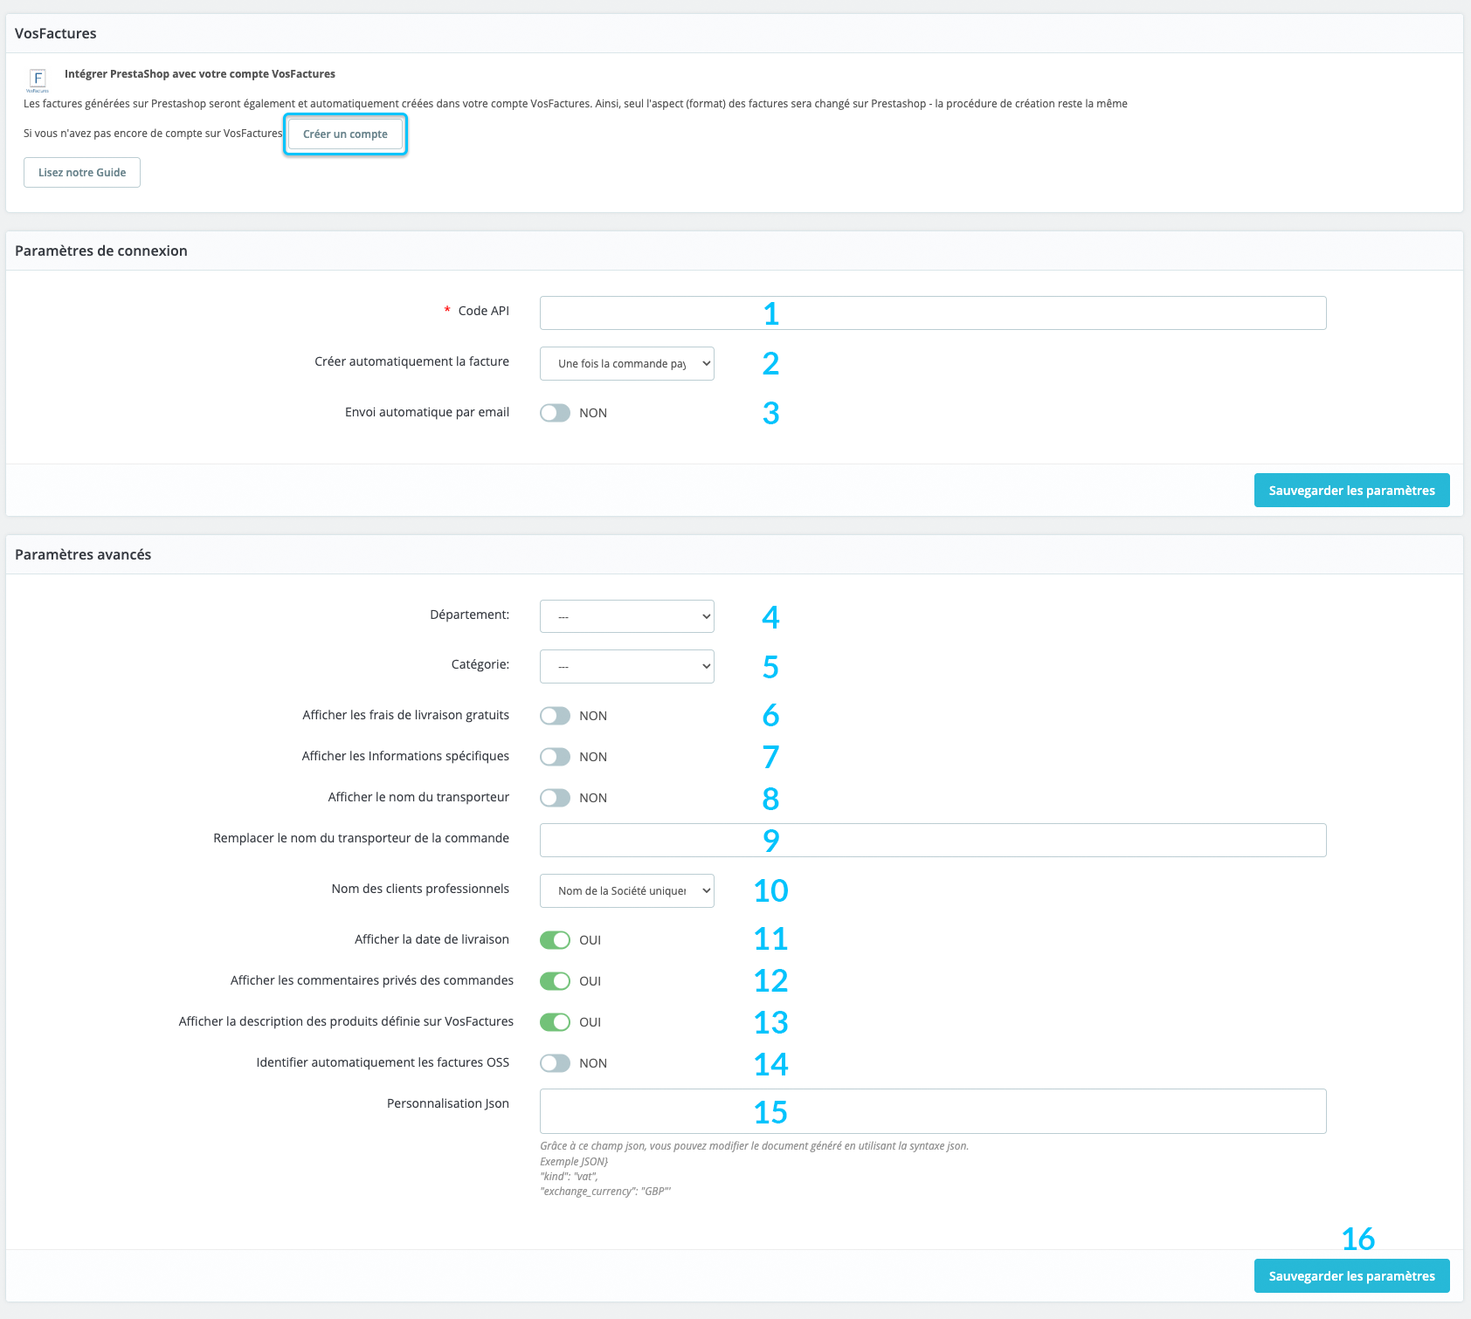1471x1319 pixels.
Task: Focus the Code API input field
Action: (x=933, y=313)
